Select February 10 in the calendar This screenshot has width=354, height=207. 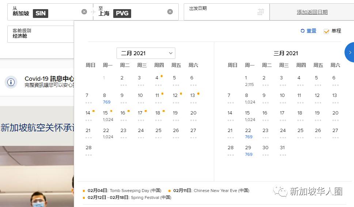[x=141, y=98]
